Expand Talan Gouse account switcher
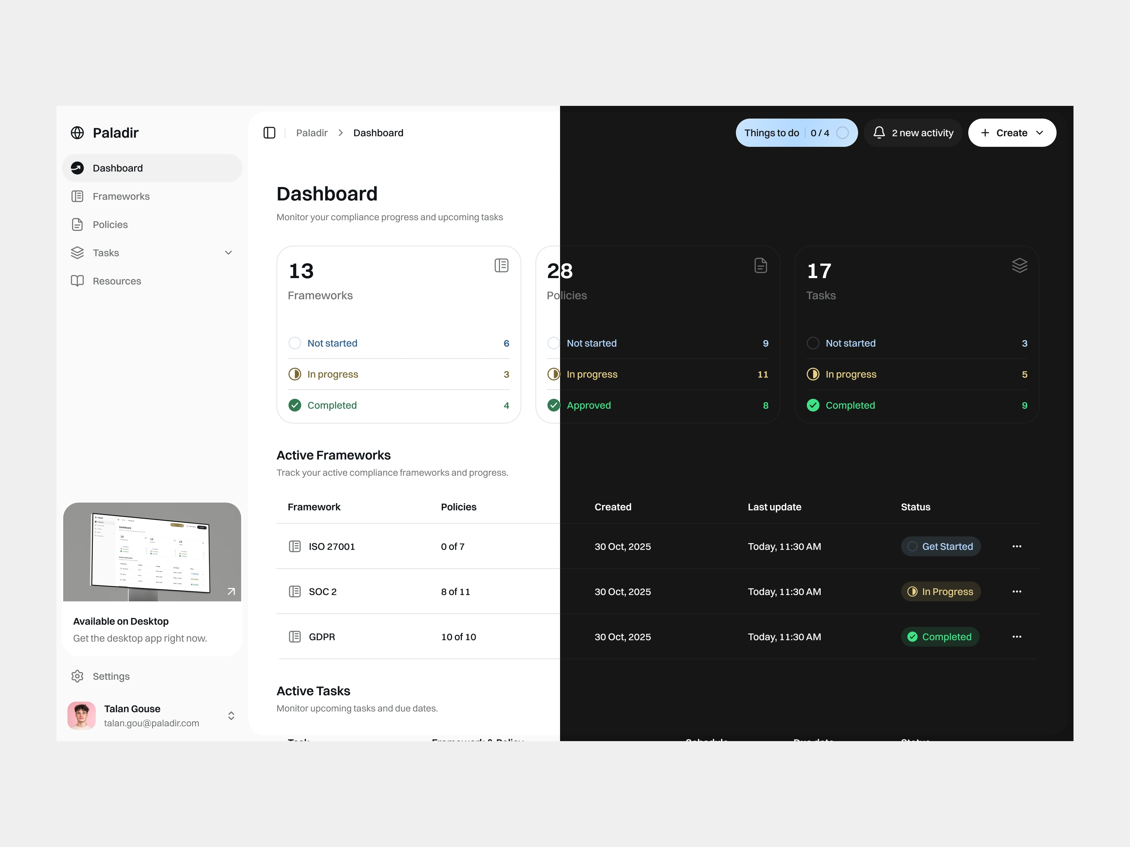 tap(231, 715)
